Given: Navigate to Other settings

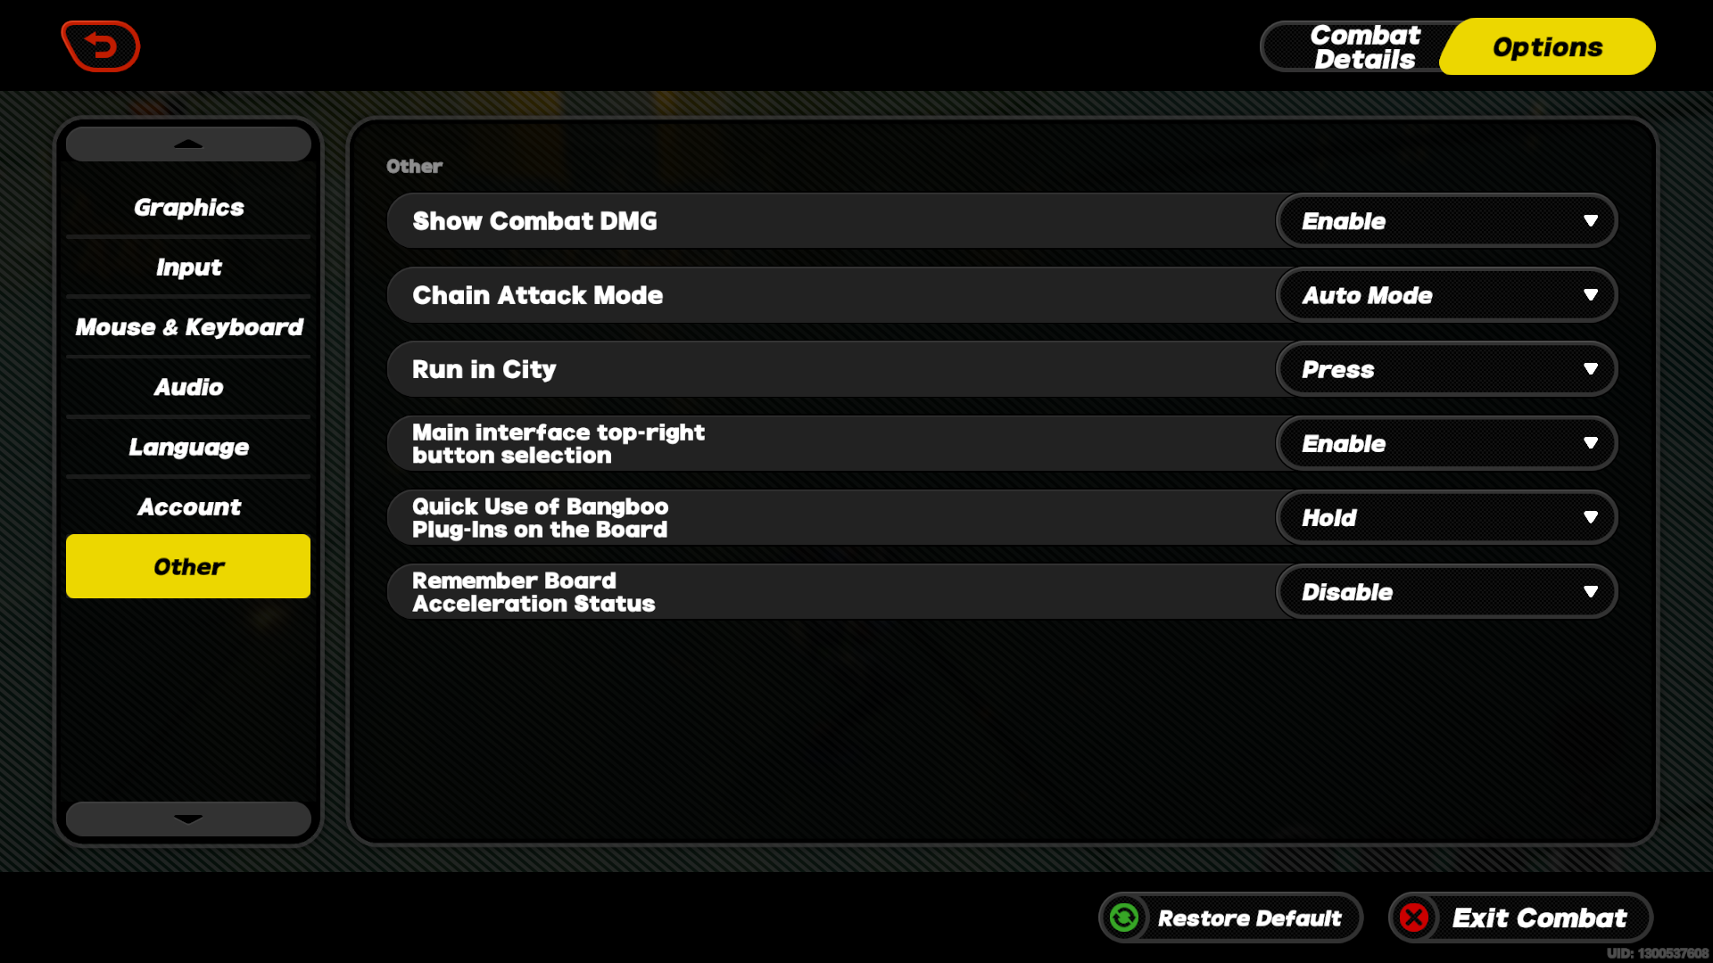Looking at the screenshot, I should pos(188,567).
